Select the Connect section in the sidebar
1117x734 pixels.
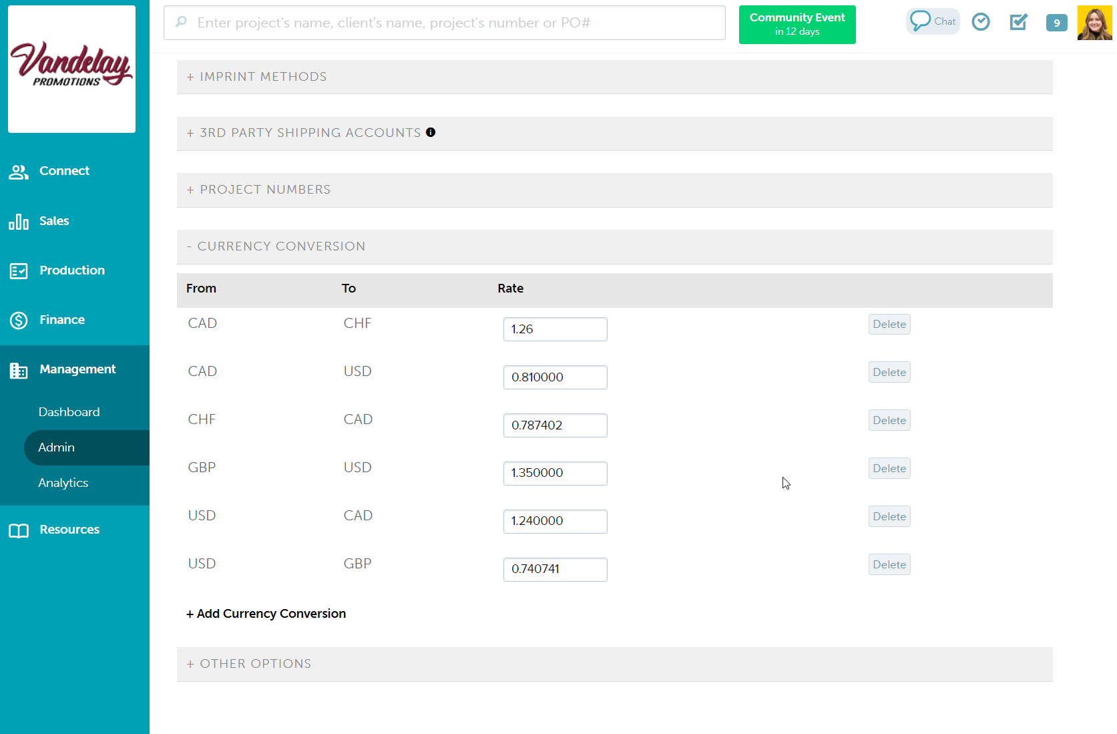point(64,171)
